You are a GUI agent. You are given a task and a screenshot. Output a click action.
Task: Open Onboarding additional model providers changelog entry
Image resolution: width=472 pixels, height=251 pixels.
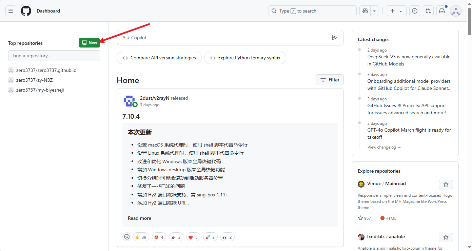click(409, 84)
